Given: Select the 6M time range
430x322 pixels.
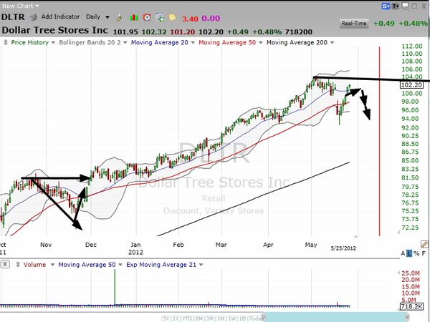Looking at the screenshot, I should tap(199, 318).
